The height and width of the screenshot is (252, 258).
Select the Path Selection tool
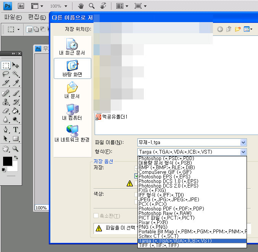[6, 138]
